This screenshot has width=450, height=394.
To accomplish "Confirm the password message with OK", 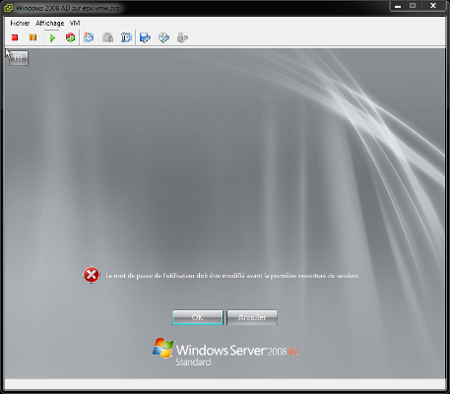I will point(198,317).
